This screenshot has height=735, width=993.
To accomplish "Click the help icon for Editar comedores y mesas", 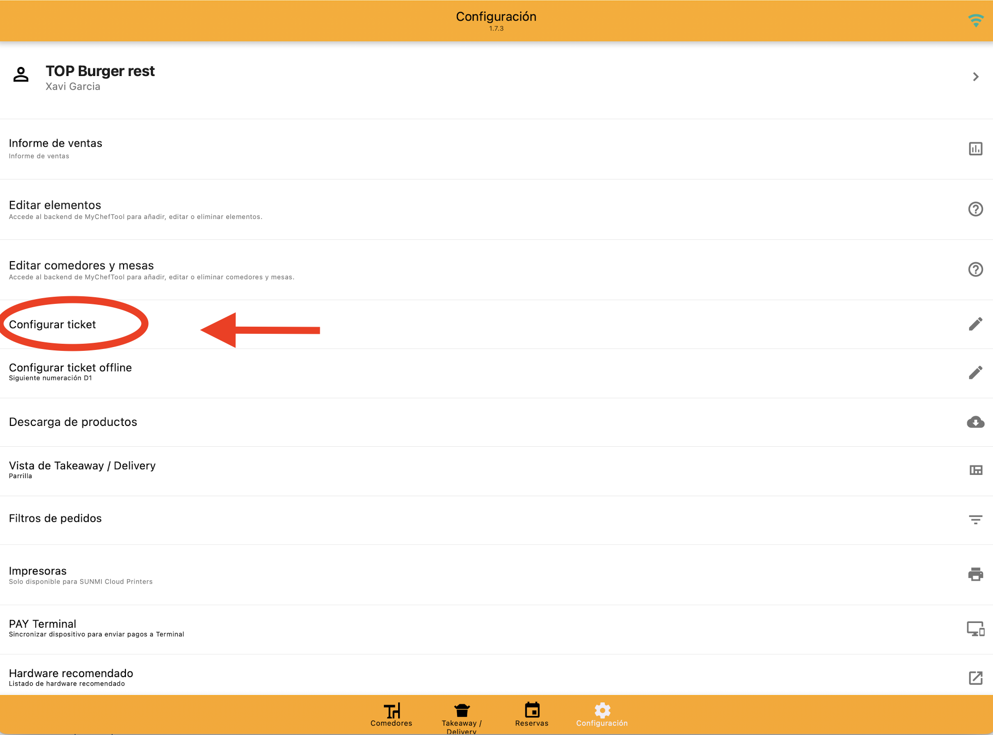I will click(x=975, y=269).
